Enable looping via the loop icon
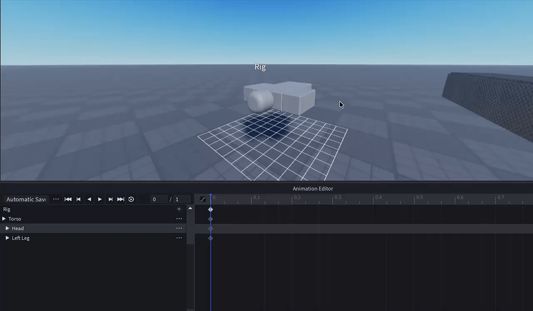Viewport: 533px width, 311px height. (131, 199)
